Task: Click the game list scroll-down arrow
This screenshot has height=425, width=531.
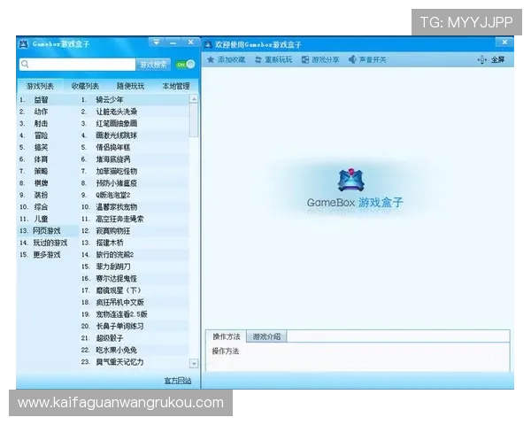Action: coord(194,364)
